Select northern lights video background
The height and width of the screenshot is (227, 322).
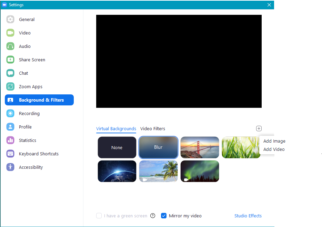tap(200, 171)
